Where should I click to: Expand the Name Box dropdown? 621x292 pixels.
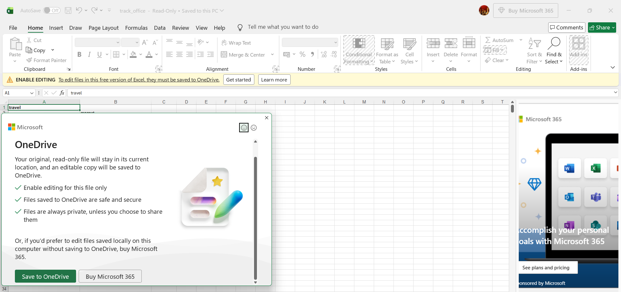click(x=32, y=93)
